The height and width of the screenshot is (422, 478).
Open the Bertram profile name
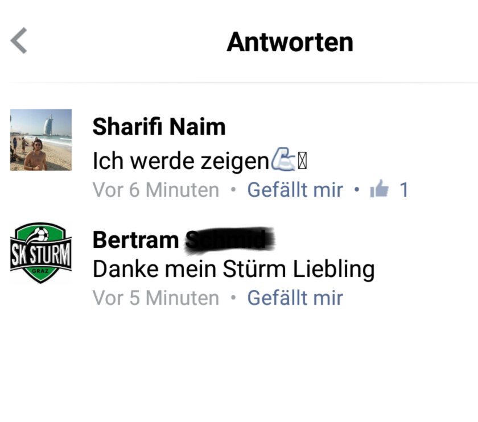135,240
